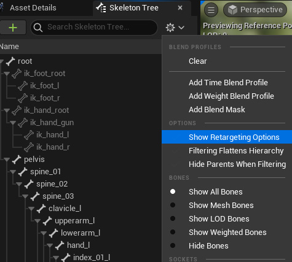Collapse the spine_03 bone hierarchy

25,196
